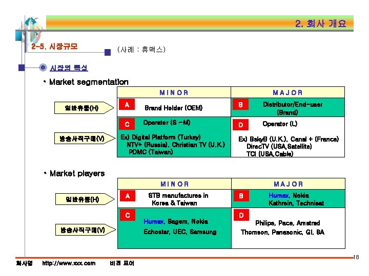The height and width of the screenshot is (276, 369).
Task: Click the MAJOR header of the Market segmentation table
Action: coord(288,93)
